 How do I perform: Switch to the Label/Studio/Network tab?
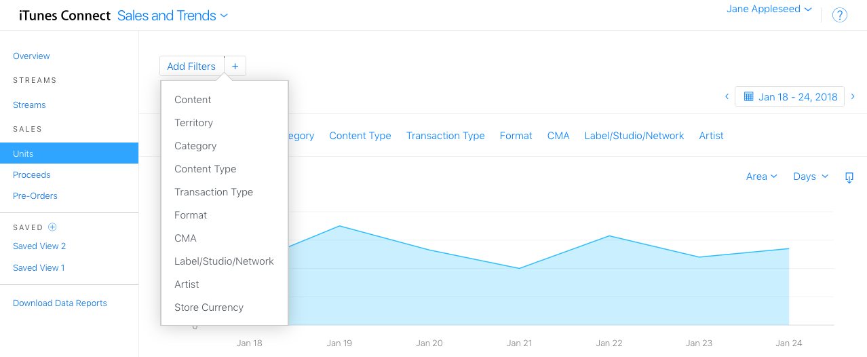[x=634, y=136]
